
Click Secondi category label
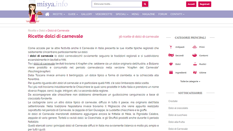pyautogui.click(x=179, y=56)
